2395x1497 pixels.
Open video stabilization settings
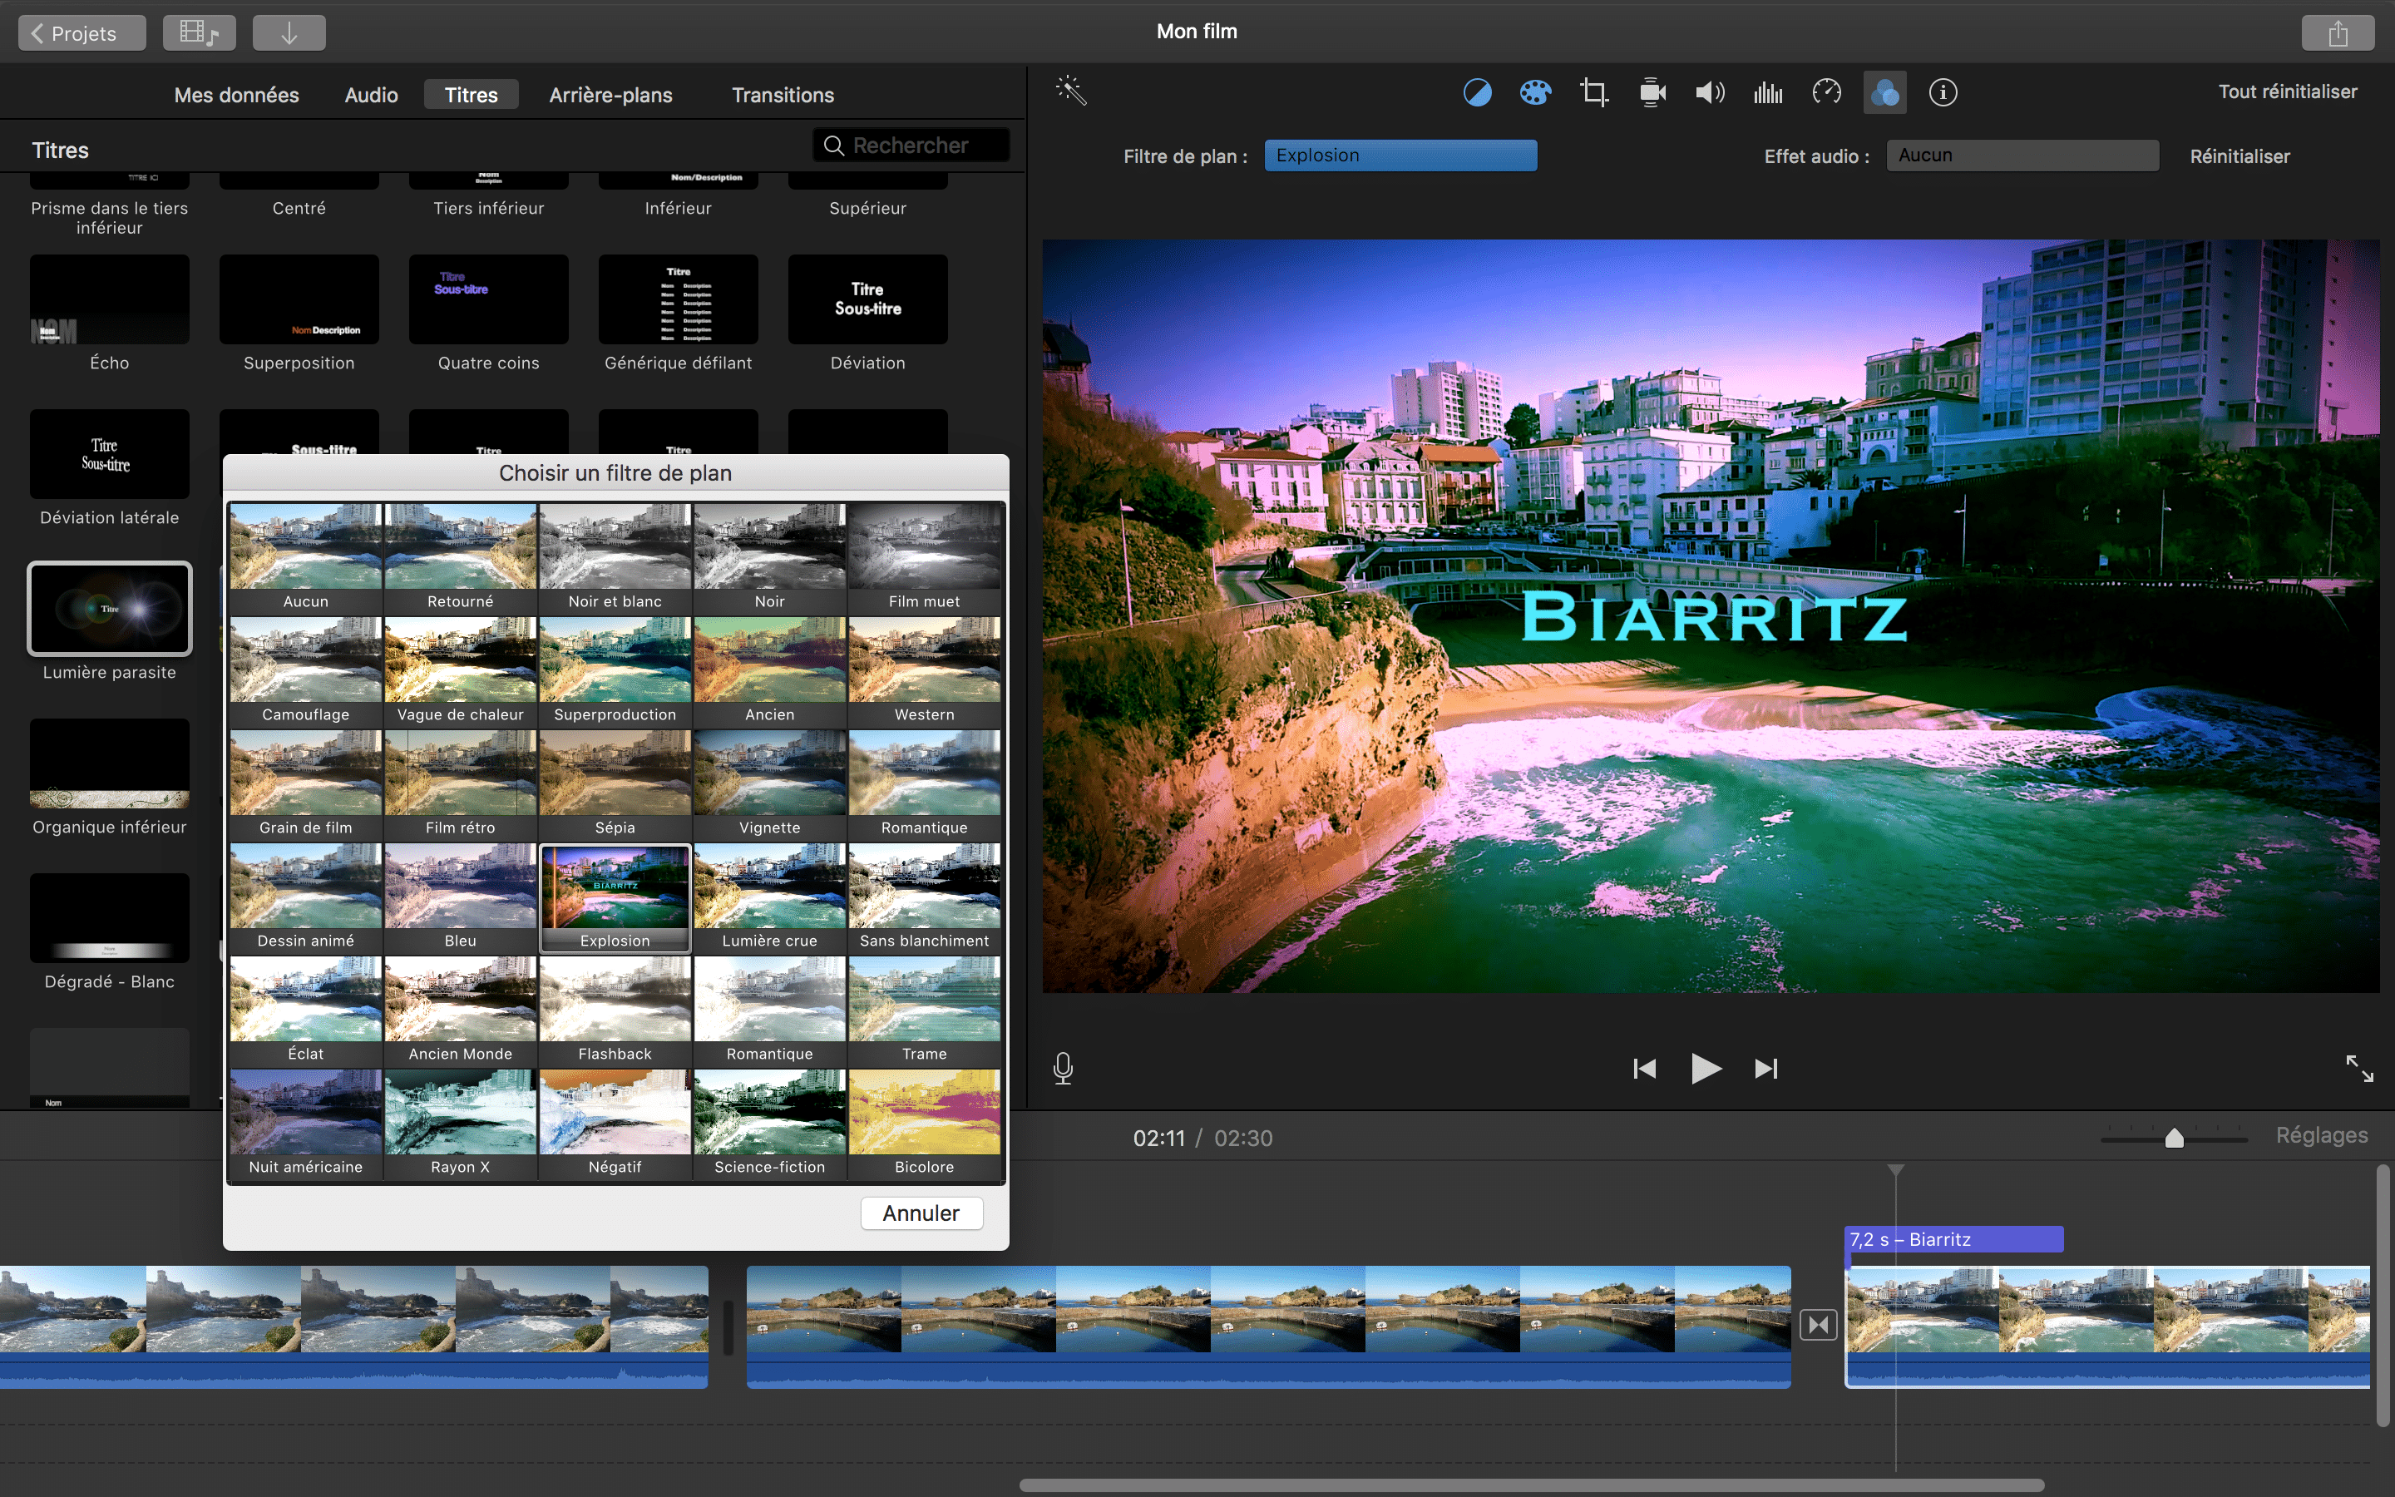tap(1652, 91)
